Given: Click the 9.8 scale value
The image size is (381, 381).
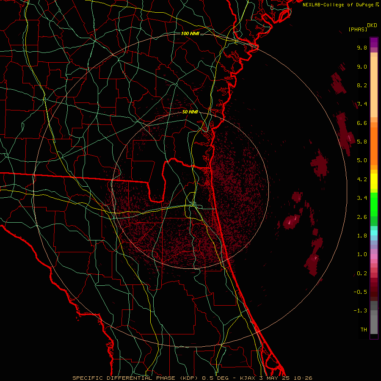Looking at the screenshot, I should 362,47.
